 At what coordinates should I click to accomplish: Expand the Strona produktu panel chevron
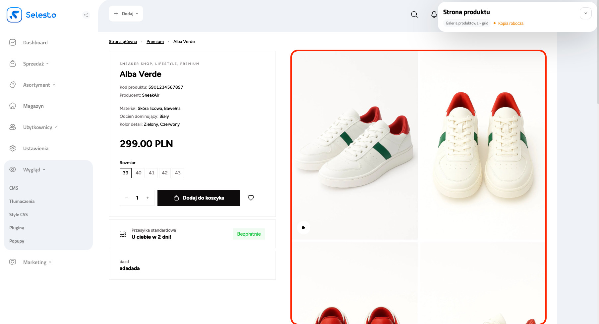point(585,13)
